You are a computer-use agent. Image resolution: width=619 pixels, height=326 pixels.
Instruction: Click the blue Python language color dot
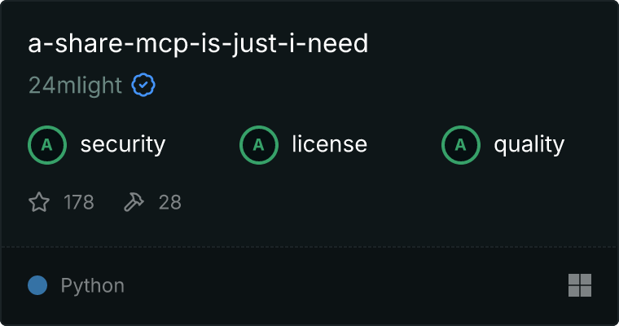(x=37, y=285)
